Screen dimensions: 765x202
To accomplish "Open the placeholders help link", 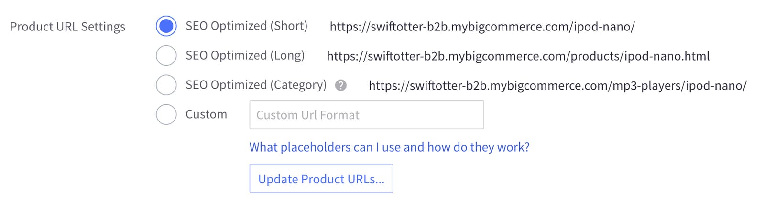I will click(x=389, y=147).
